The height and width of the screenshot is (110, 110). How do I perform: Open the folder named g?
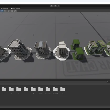(33, 89)
